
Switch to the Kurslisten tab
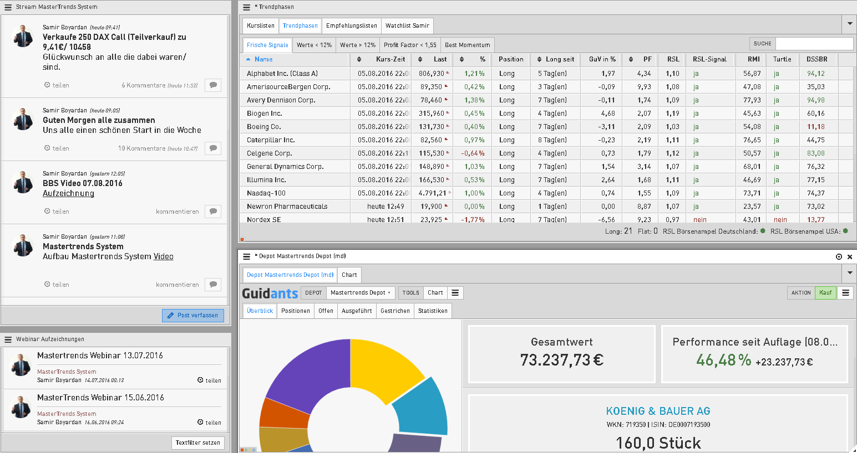click(261, 25)
